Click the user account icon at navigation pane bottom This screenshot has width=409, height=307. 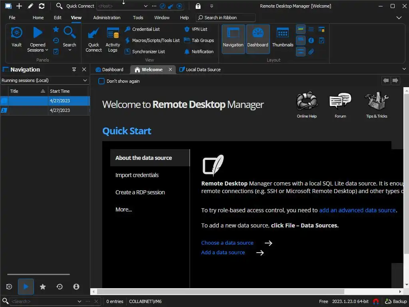(76, 287)
